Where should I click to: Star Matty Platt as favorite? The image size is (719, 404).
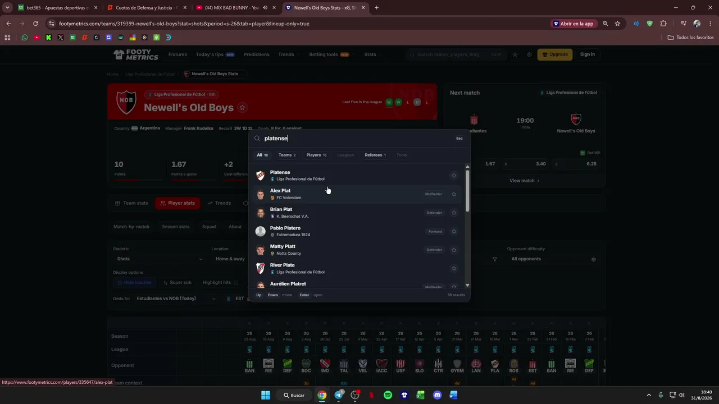(x=454, y=250)
